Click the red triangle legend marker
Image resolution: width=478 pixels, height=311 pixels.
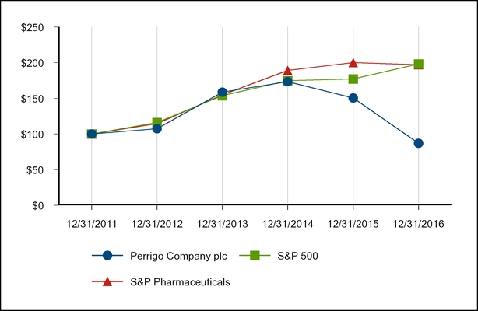coord(108,281)
